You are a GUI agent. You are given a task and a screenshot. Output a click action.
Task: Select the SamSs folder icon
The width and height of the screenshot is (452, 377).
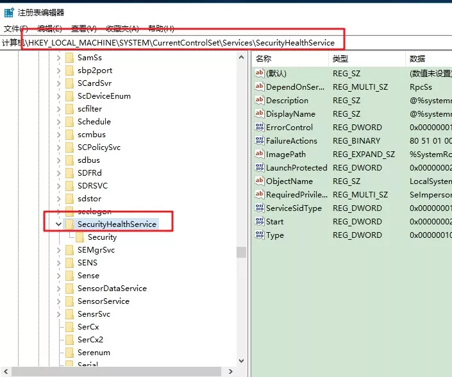tap(69, 58)
